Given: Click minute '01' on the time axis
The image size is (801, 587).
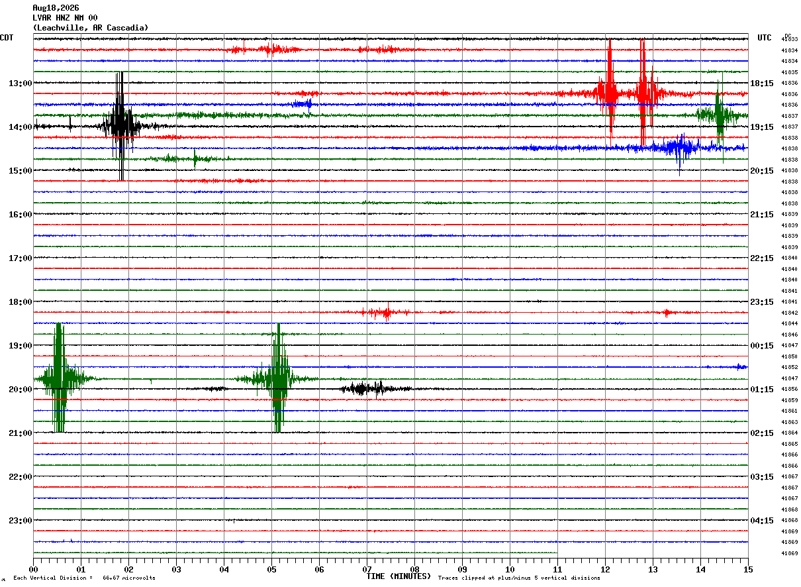Looking at the screenshot, I should coord(81,569).
